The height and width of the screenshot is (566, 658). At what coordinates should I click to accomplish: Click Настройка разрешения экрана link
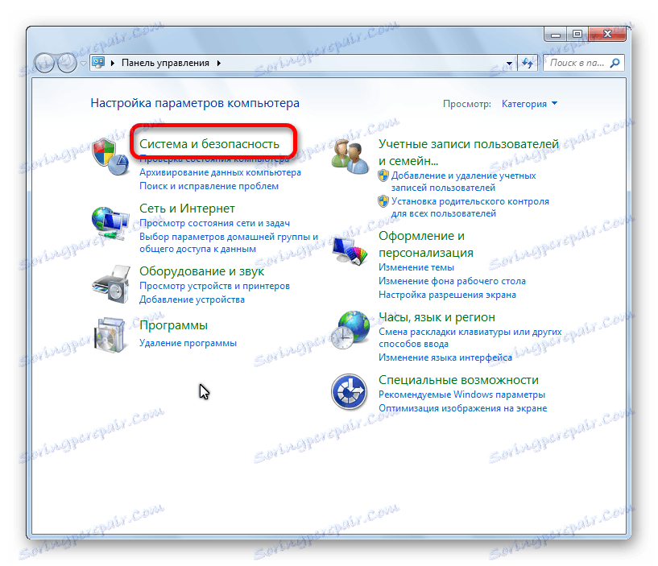(x=447, y=295)
